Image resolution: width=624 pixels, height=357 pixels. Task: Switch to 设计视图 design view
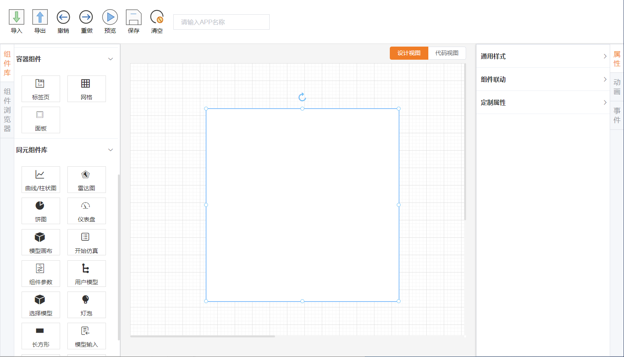409,53
